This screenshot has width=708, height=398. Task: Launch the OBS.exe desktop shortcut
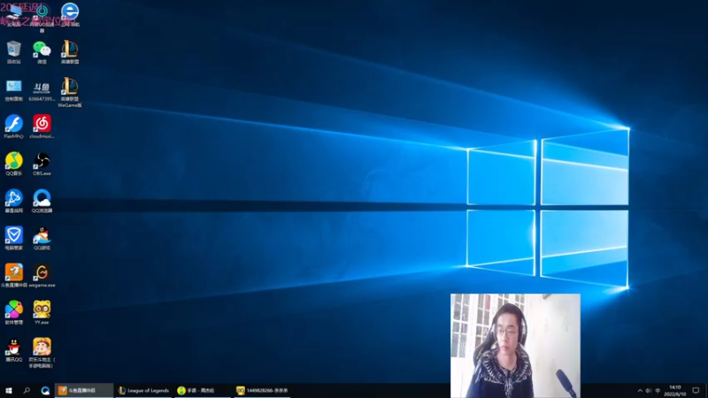[42, 164]
